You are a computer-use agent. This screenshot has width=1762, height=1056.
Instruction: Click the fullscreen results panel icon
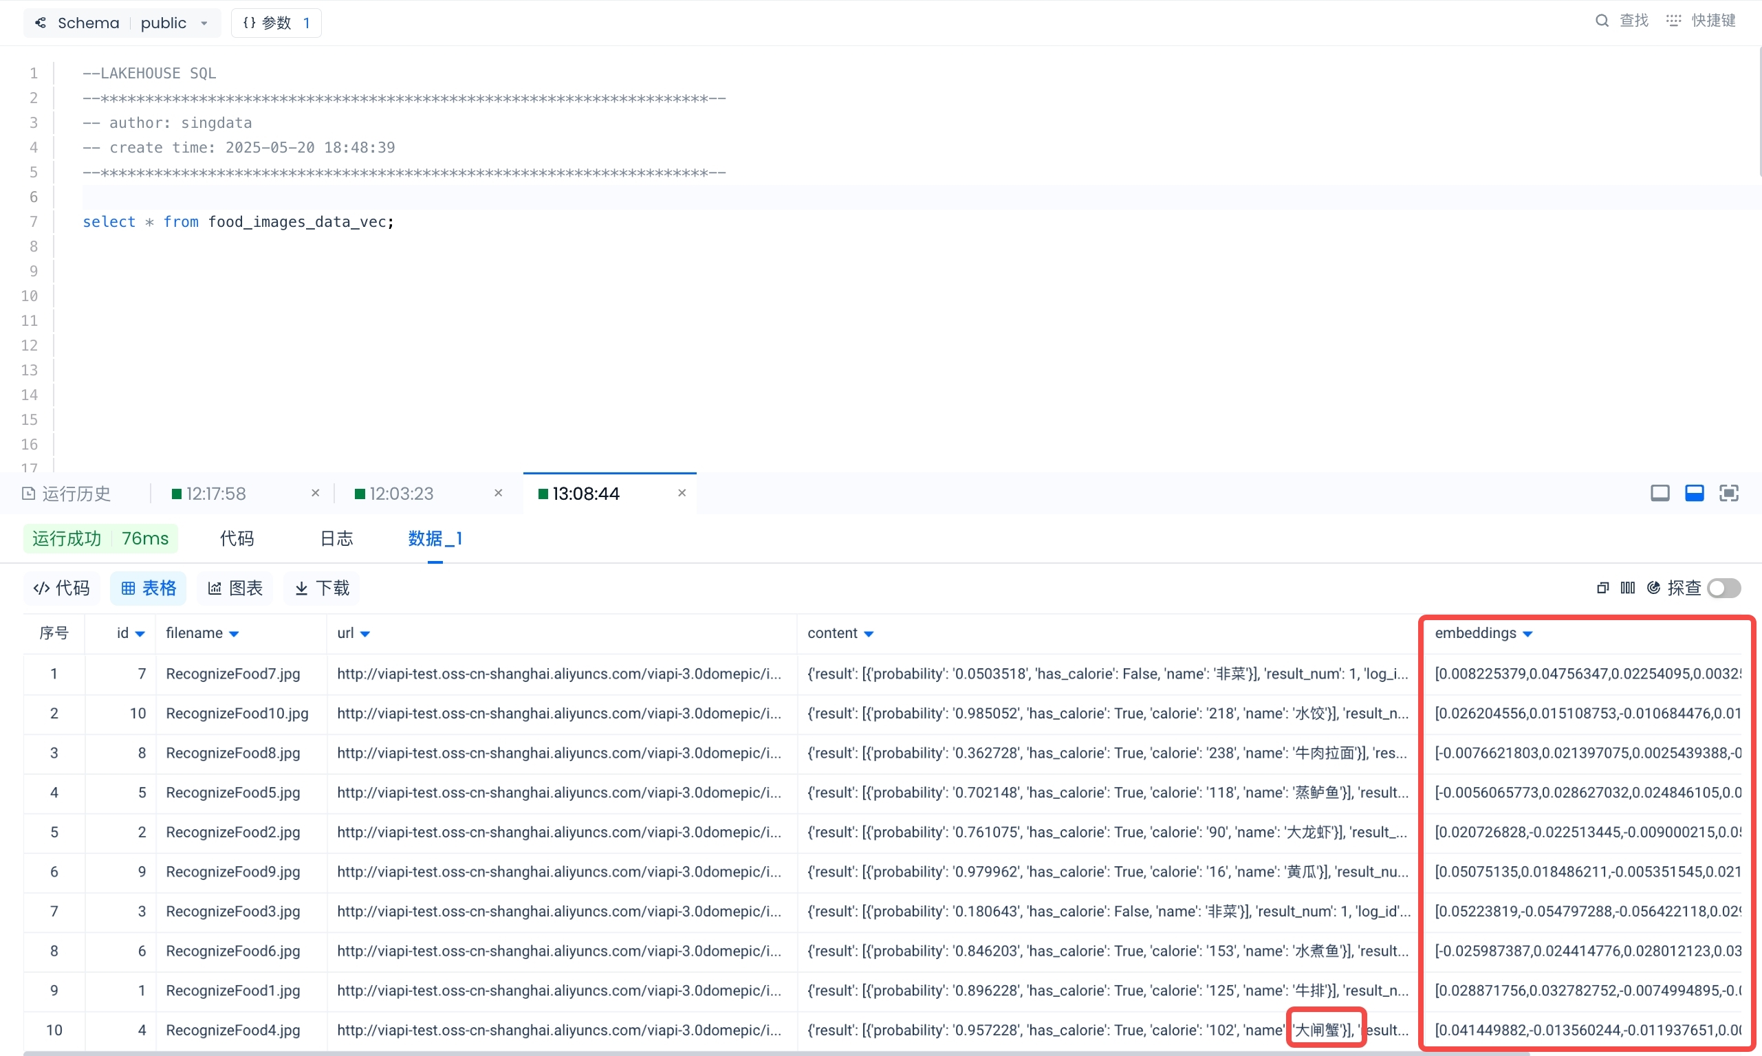(x=1728, y=493)
